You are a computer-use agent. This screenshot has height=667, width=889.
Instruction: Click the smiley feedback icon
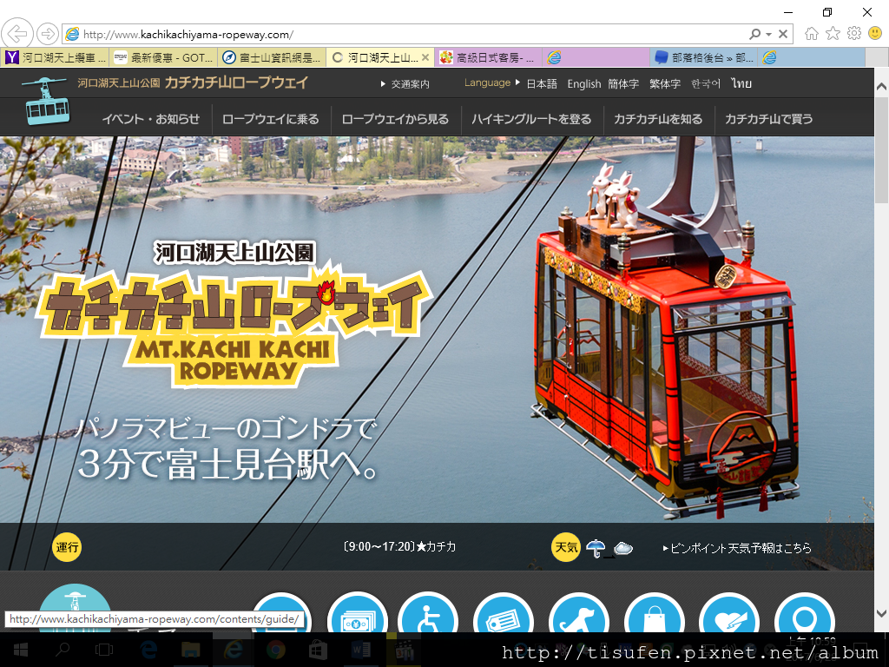(x=875, y=34)
